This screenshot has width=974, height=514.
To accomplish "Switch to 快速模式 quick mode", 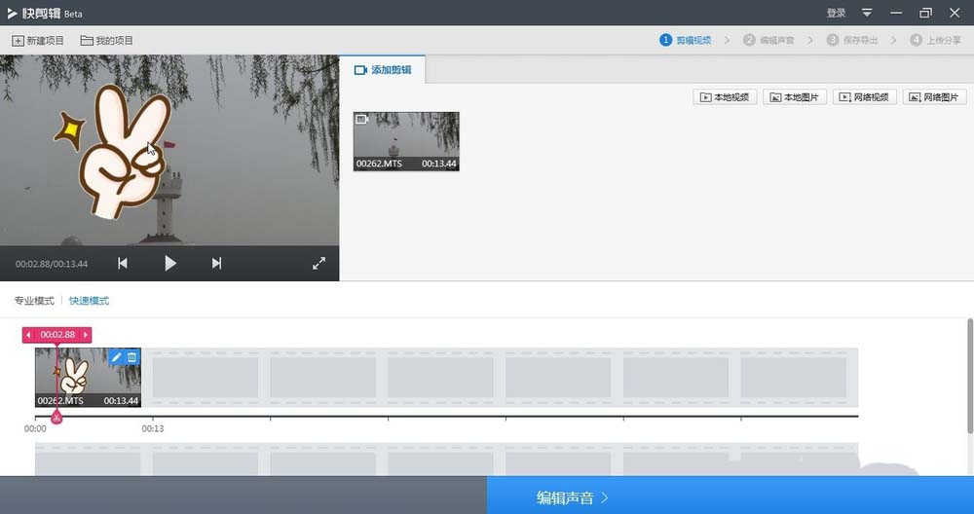I will (x=89, y=301).
